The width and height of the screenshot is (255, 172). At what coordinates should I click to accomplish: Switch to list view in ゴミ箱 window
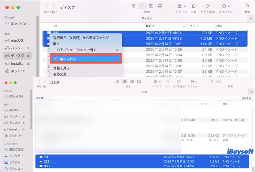coord(124,81)
